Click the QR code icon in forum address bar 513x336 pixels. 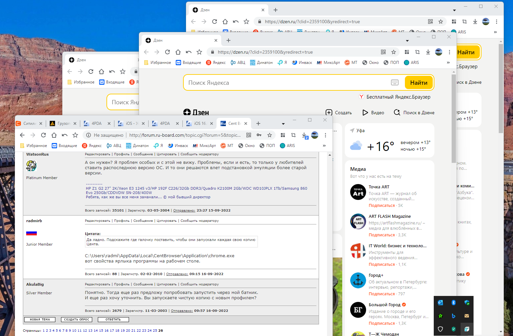click(x=249, y=135)
